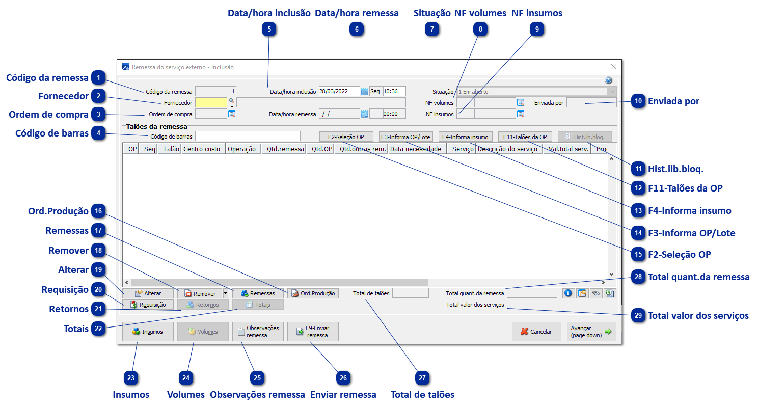Click into the Código de barras field
This screenshot has height=409, width=758.
(x=248, y=136)
